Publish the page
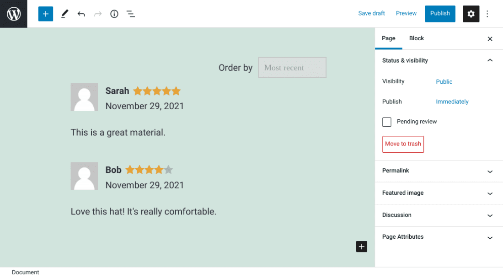Viewport: 503px width, 278px height. point(439,14)
